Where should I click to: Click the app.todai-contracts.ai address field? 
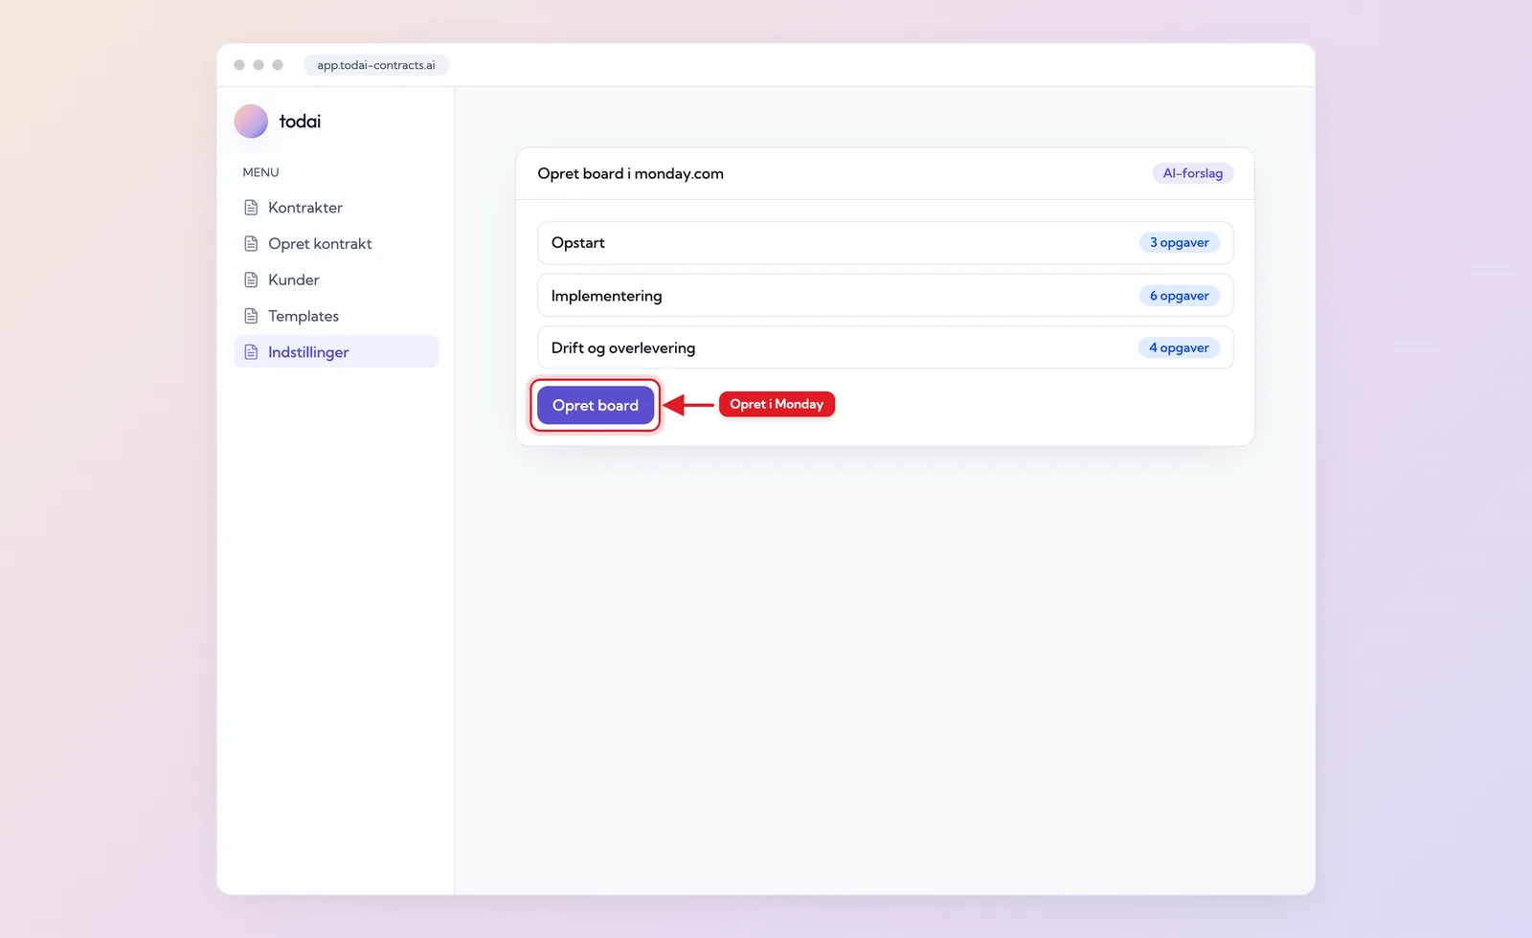(x=376, y=65)
